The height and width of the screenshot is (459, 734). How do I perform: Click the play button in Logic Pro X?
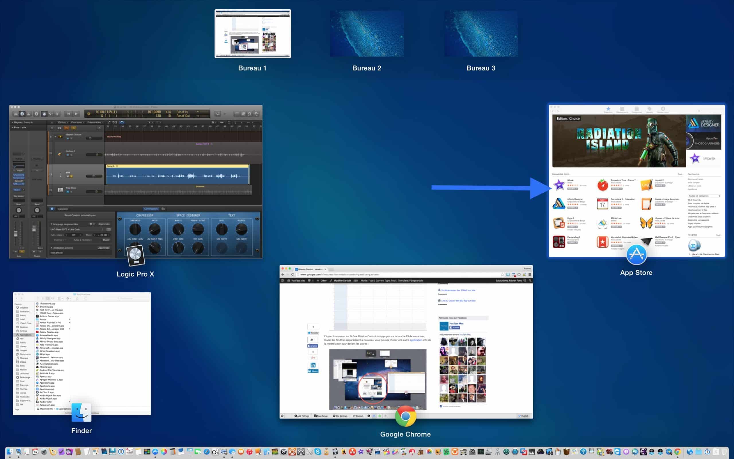point(76,114)
